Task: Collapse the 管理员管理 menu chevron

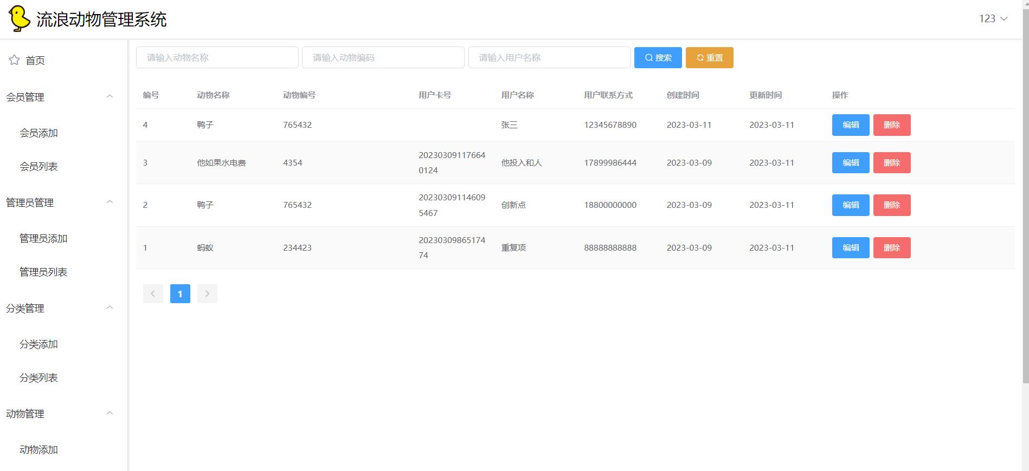Action: (x=110, y=202)
